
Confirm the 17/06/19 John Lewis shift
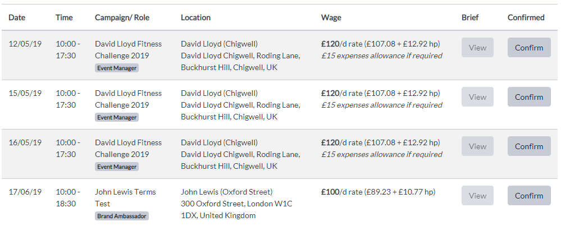(x=529, y=195)
